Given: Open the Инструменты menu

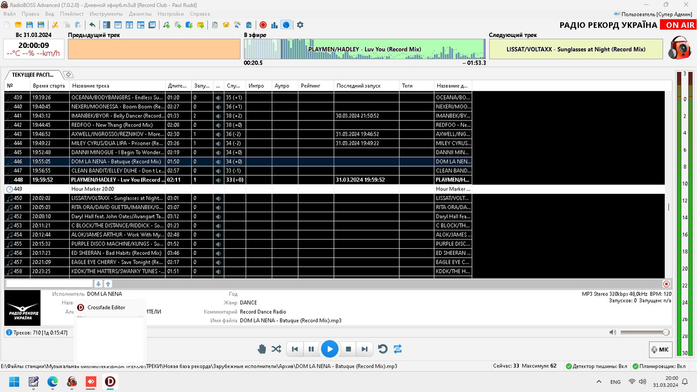Looking at the screenshot, I should tap(106, 14).
